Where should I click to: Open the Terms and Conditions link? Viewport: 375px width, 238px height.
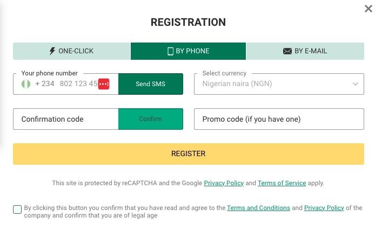258,208
